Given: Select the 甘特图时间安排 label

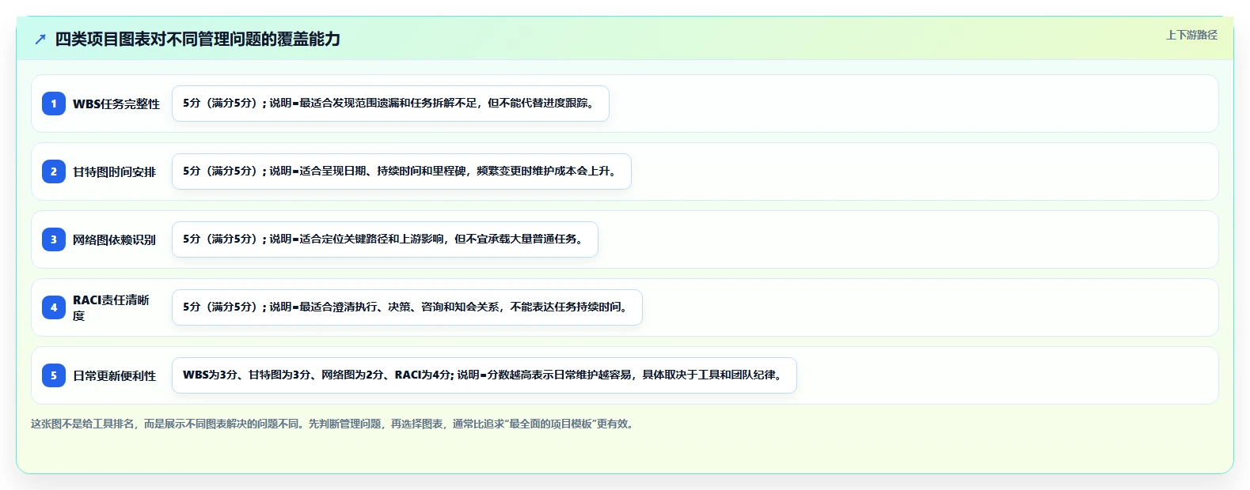Looking at the screenshot, I should [x=115, y=171].
